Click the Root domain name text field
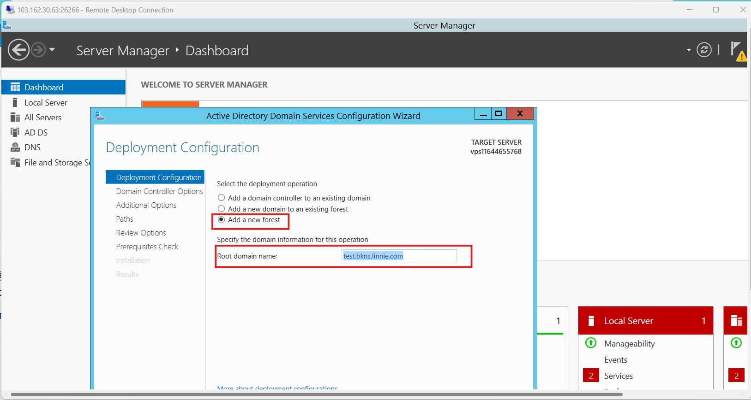 [399, 256]
